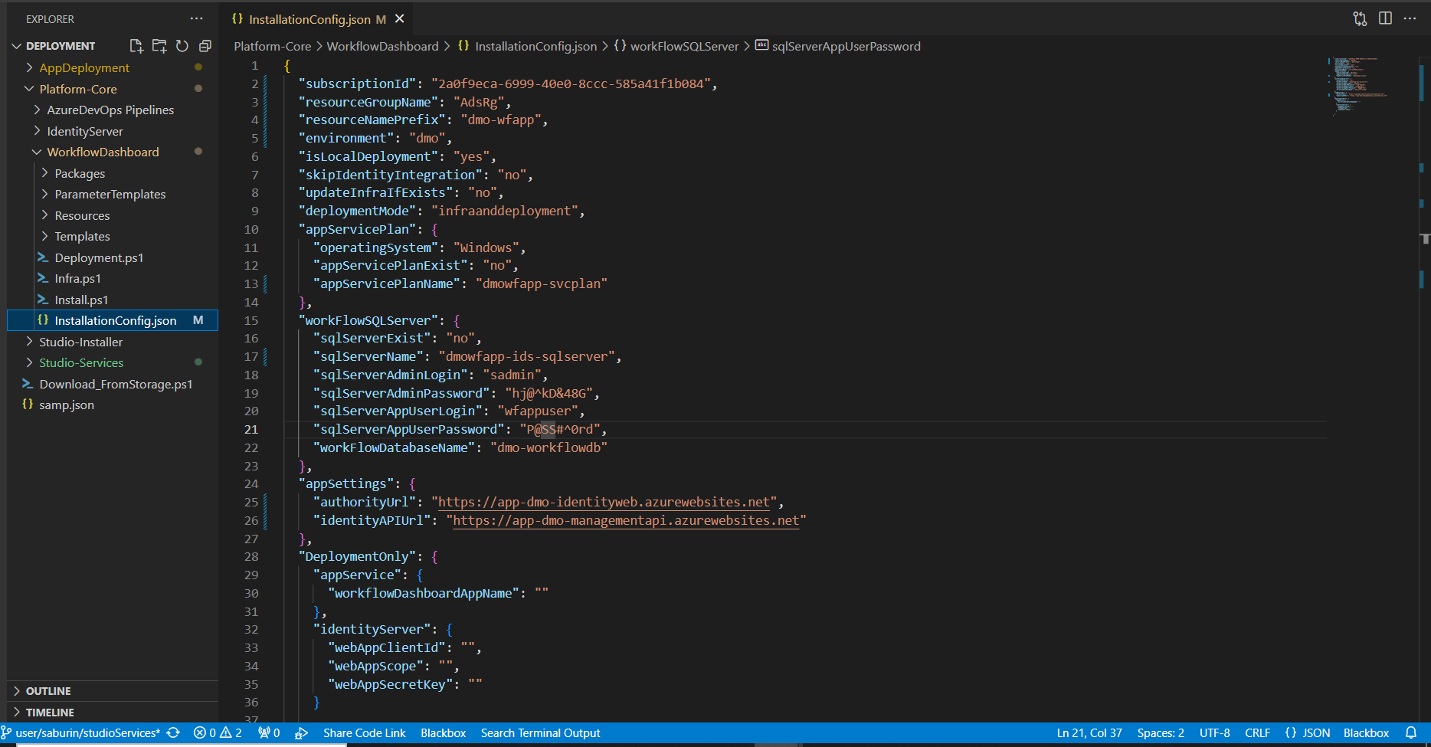Image resolution: width=1431 pixels, height=747 pixels.
Task: Expand the Packages folder
Action: [x=80, y=174]
